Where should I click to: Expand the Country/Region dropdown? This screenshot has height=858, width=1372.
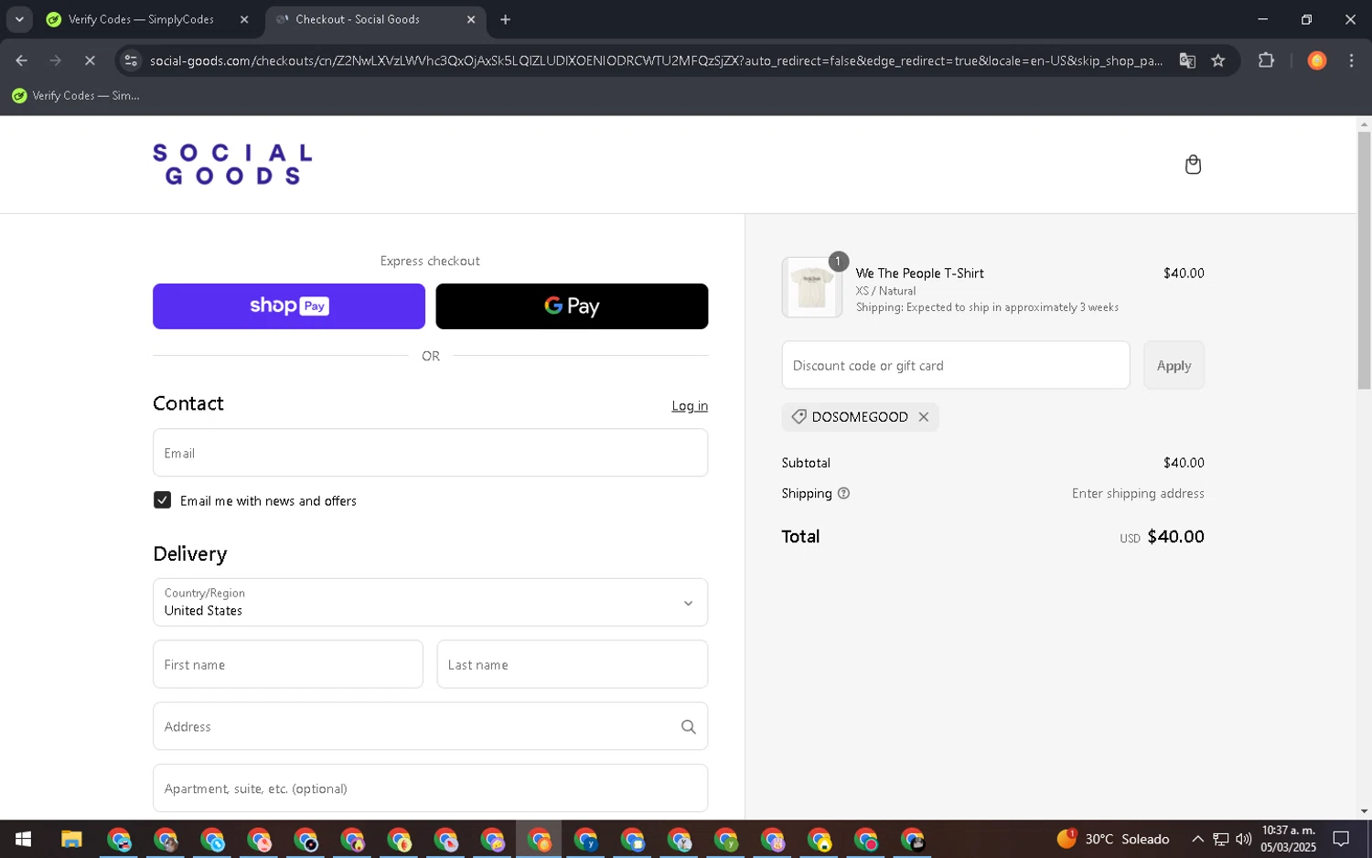pos(430,602)
